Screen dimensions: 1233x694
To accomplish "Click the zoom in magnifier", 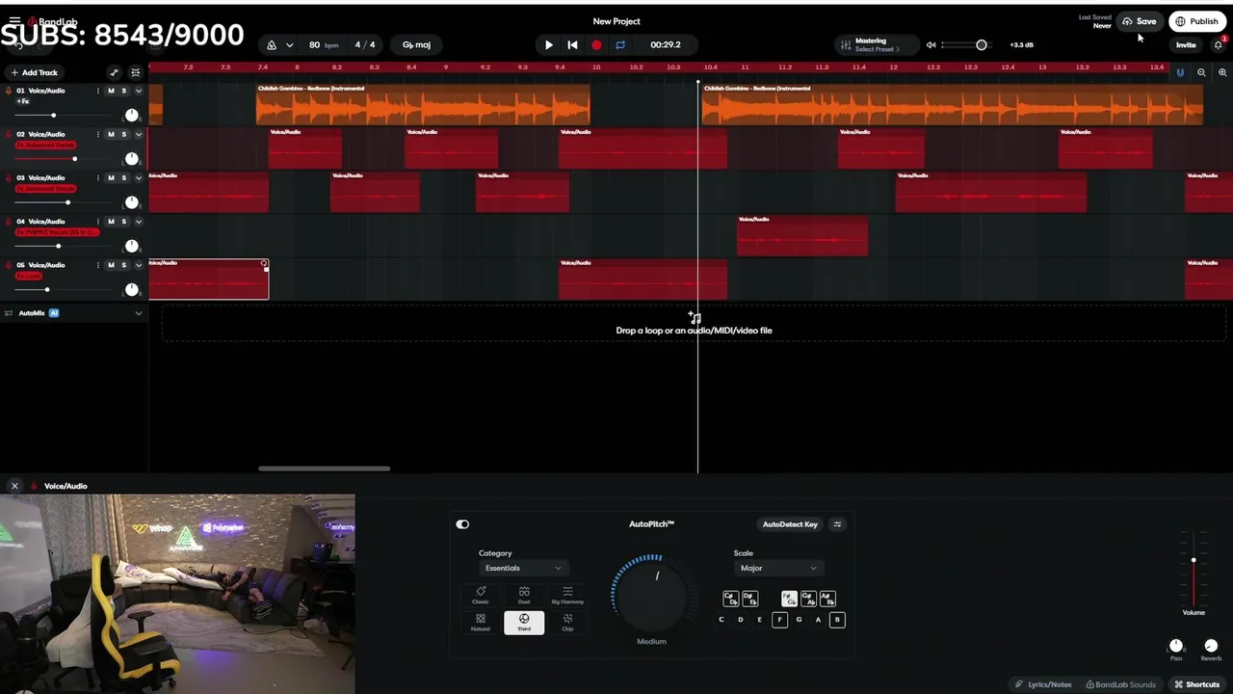I will pos(1222,72).
